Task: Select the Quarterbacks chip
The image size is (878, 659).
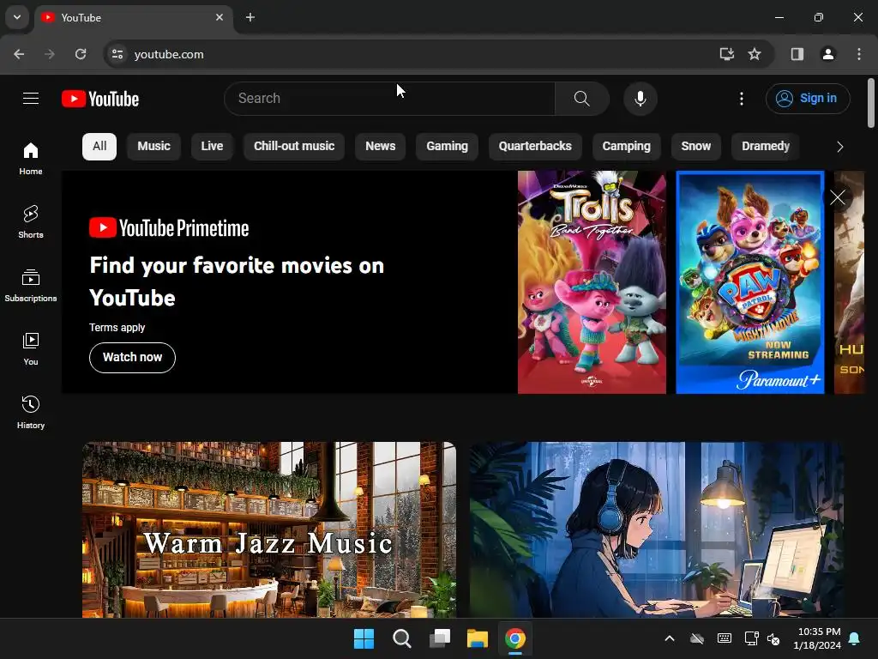Action: 535,146
